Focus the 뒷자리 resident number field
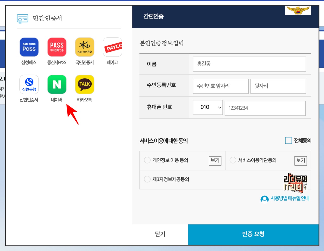 [x=278, y=86]
